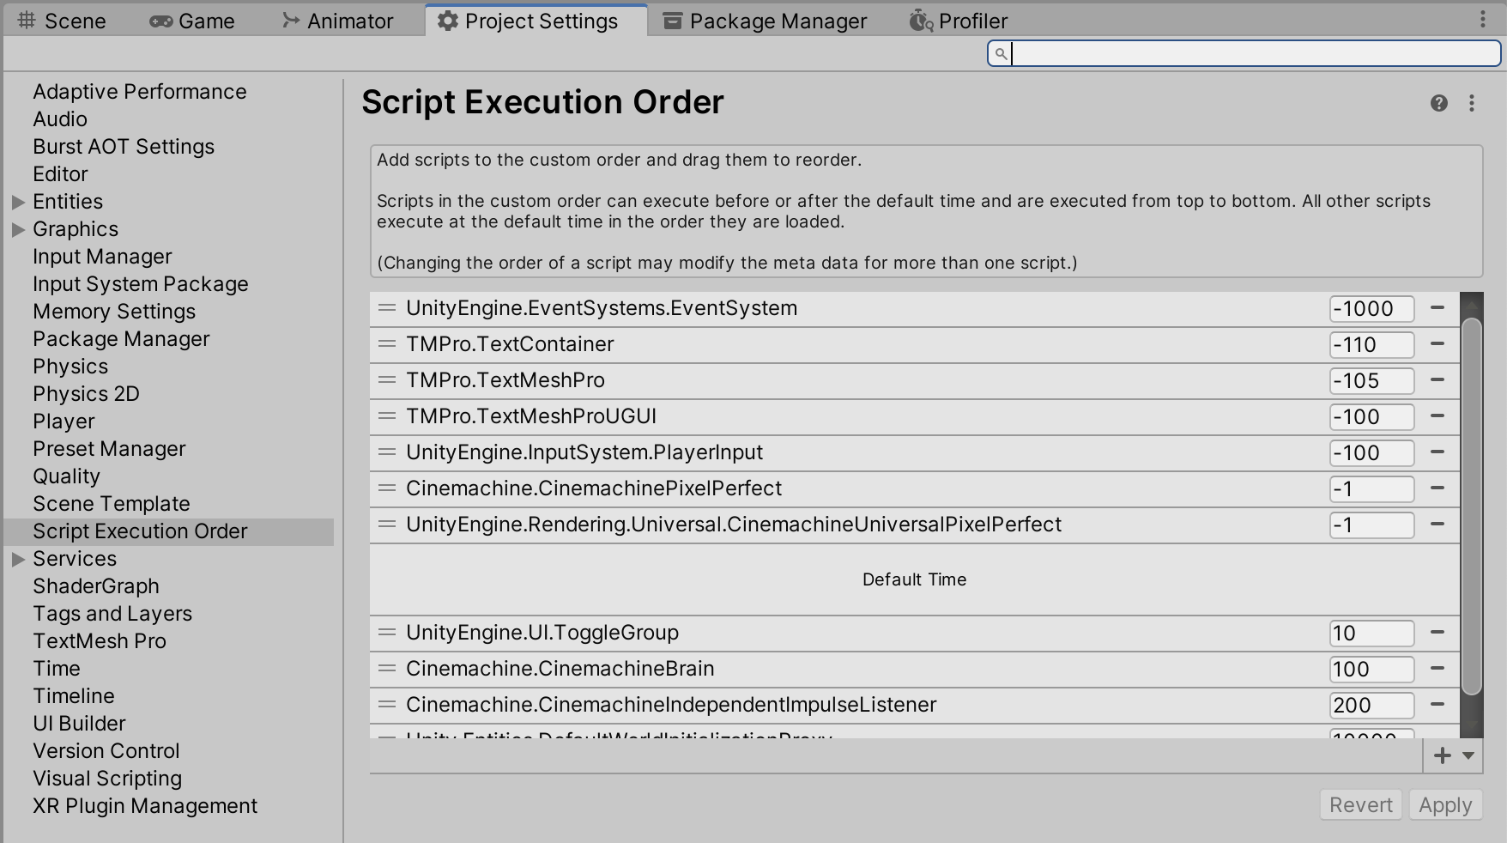Screen dimensions: 1507x843
Task: Grab the drag handle of Cinemachine.CinemachinePixelPerfect row
Action: [x=387, y=488]
